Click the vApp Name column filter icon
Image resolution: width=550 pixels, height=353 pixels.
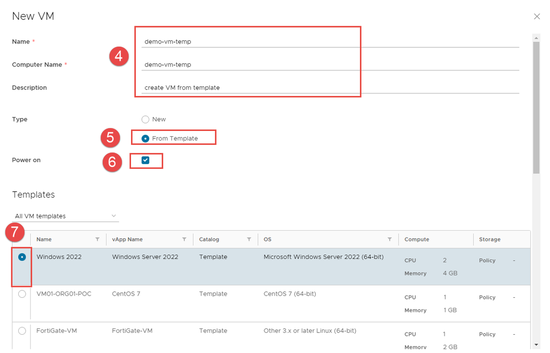coord(184,239)
